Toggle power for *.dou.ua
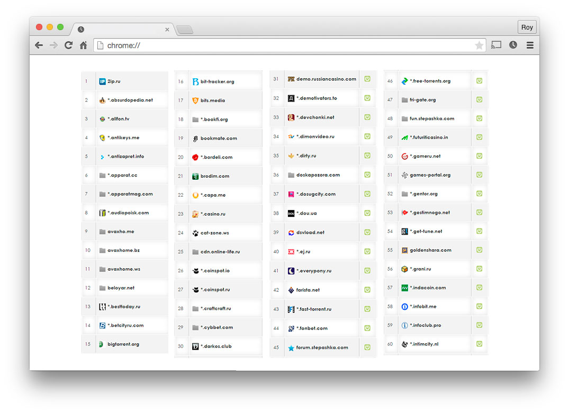The height and width of the screenshot is (413, 569). tap(367, 213)
